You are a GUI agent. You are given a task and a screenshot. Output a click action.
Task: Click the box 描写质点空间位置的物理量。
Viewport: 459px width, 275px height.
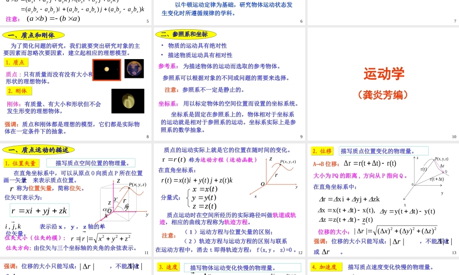tap(91, 163)
